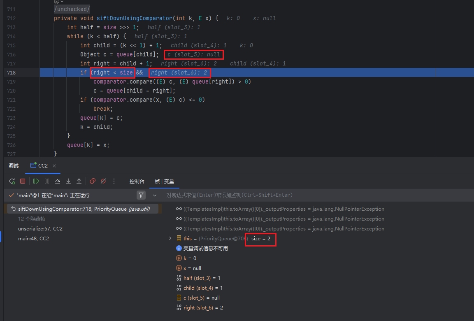This screenshot has width=474, height=321.
Task: Toggle Mute Breakpoints icon
Action: pos(103,181)
